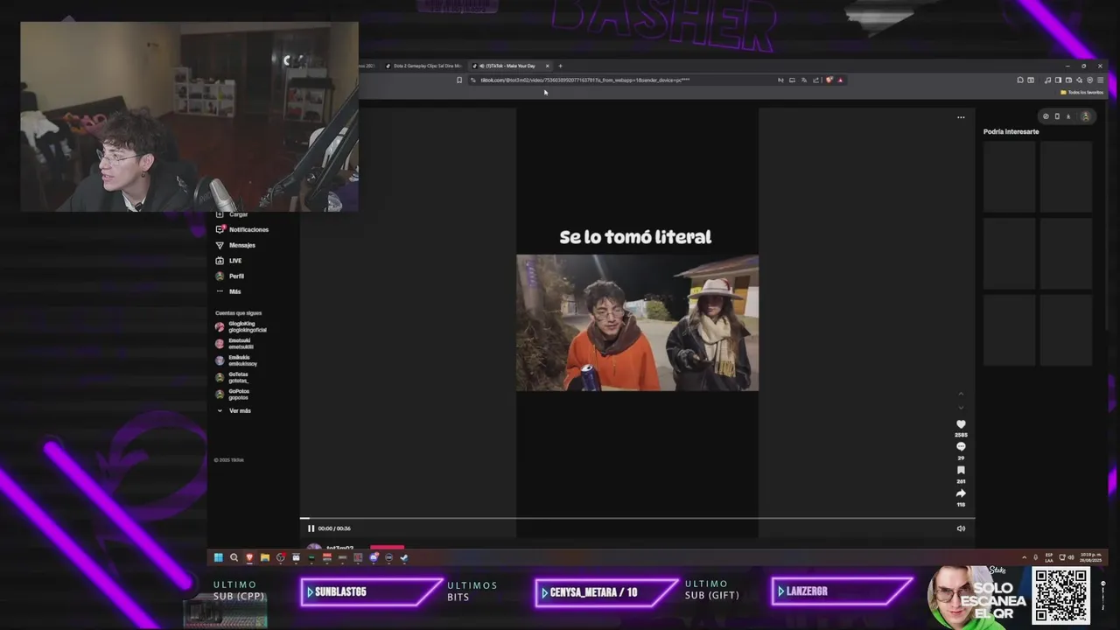Open Windows taskbar search
This screenshot has height=630, width=1120.
pos(234,557)
